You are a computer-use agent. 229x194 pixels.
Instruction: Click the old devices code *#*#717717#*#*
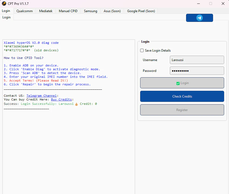coord(17,50)
